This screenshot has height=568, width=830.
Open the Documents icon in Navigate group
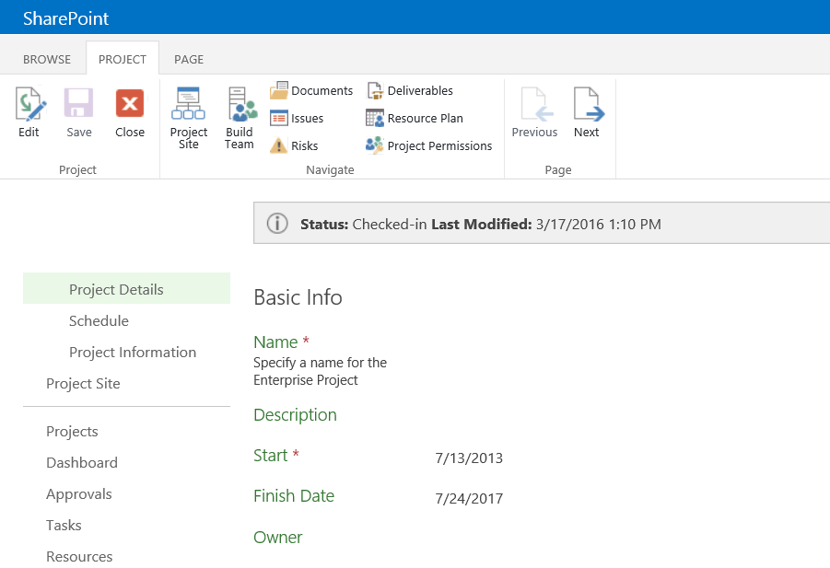pos(279,90)
